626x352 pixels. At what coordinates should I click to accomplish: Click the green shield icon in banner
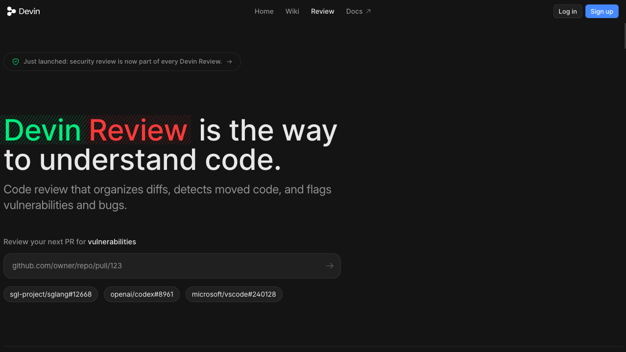(16, 62)
